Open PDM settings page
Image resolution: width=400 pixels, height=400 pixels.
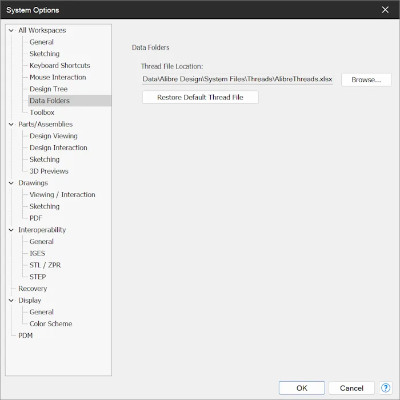(25, 335)
